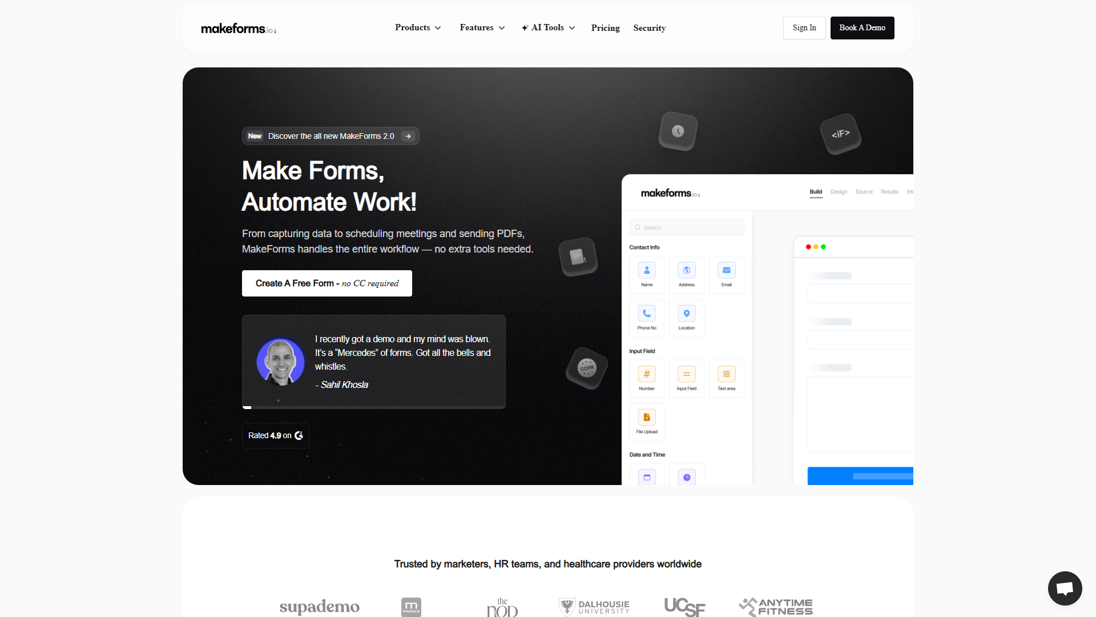Expand the AI Tools dropdown menu
The height and width of the screenshot is (617, 1096).
point(548,28)
